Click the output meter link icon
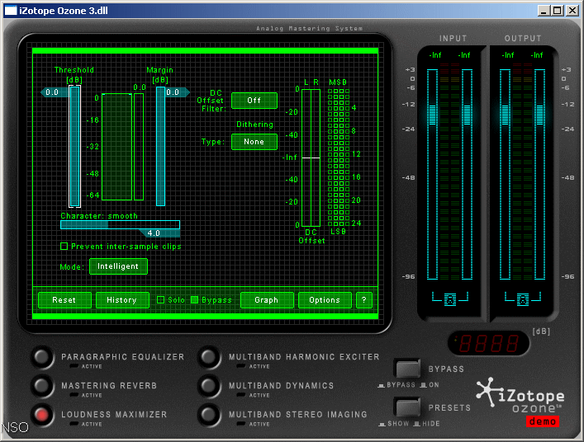This screenshot has height=442, width=584. pyautogui.click(x=523, y=299)
